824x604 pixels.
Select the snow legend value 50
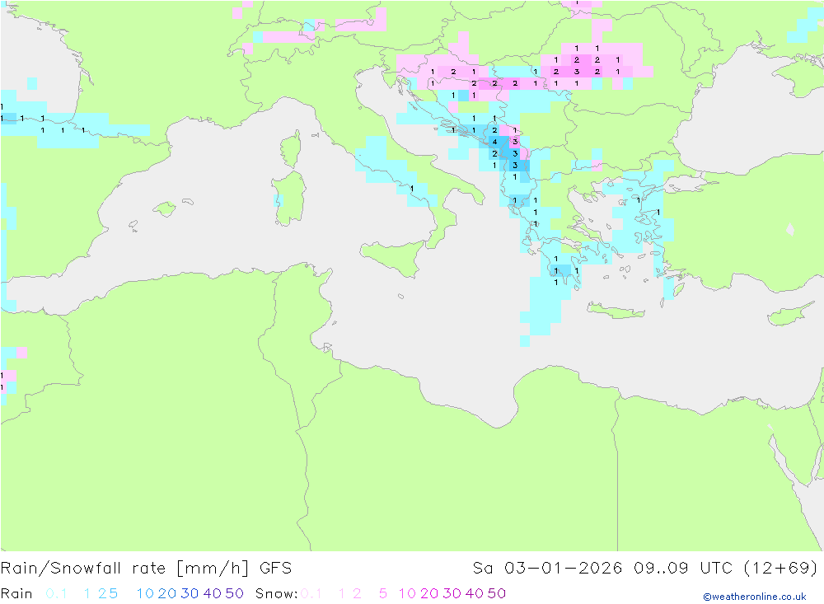coord(497,593)
